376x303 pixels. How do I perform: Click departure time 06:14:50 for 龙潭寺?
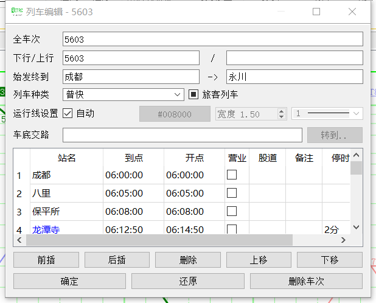(x=195, y=228)
